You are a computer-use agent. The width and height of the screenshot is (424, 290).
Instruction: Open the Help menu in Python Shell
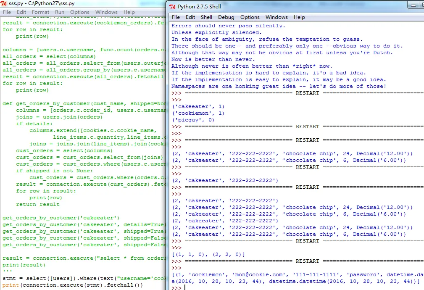coord(299,17)
